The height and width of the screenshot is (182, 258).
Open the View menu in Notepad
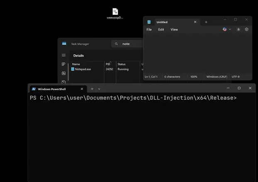click(174, 30)
